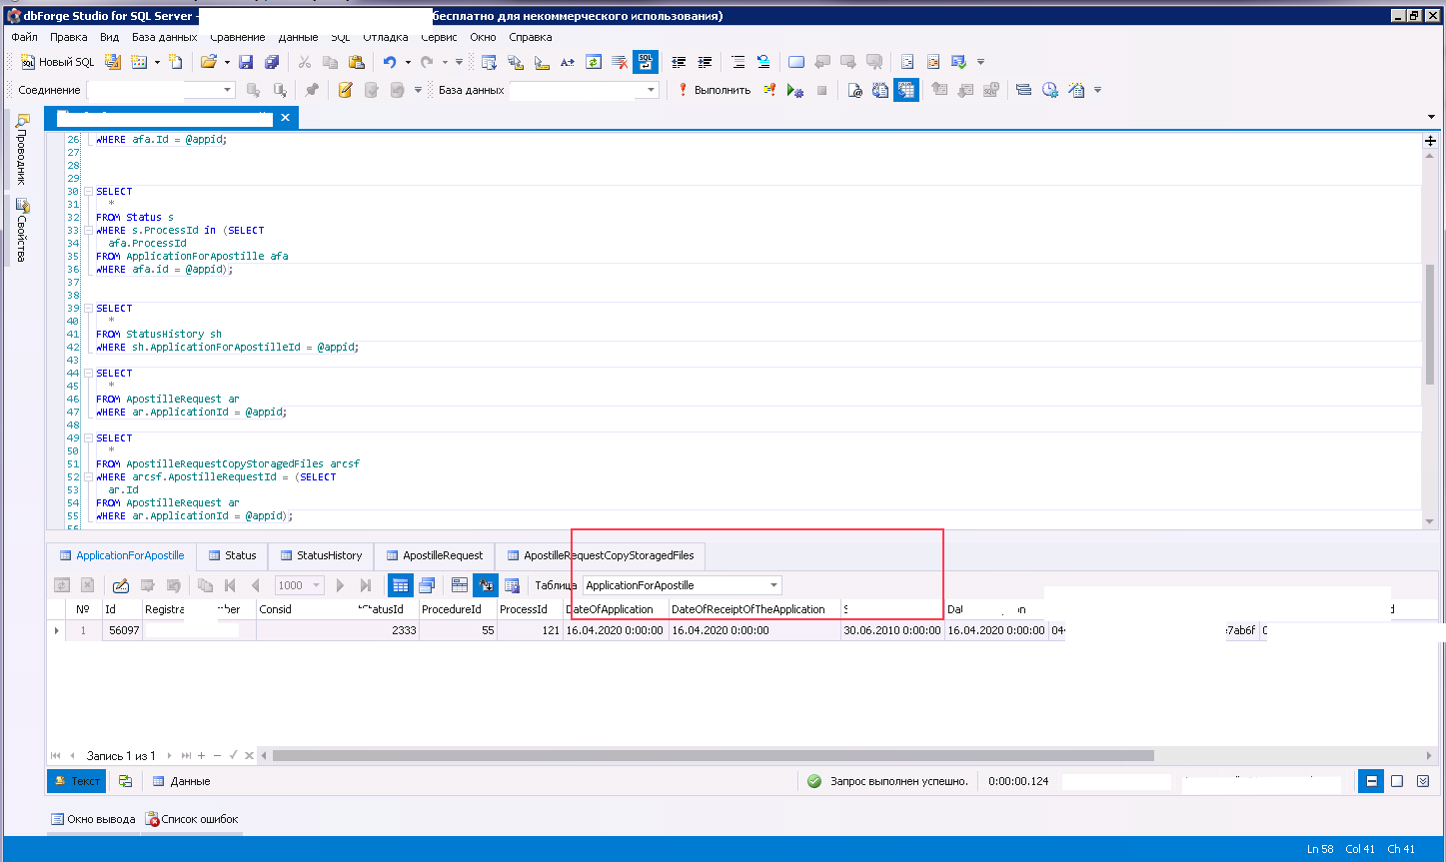Switch to the ApostilleRequestCopyStoragedFiles result tab

[601, 555]
